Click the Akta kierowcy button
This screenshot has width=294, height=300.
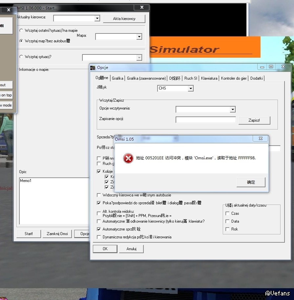click(x=124, y=19)
